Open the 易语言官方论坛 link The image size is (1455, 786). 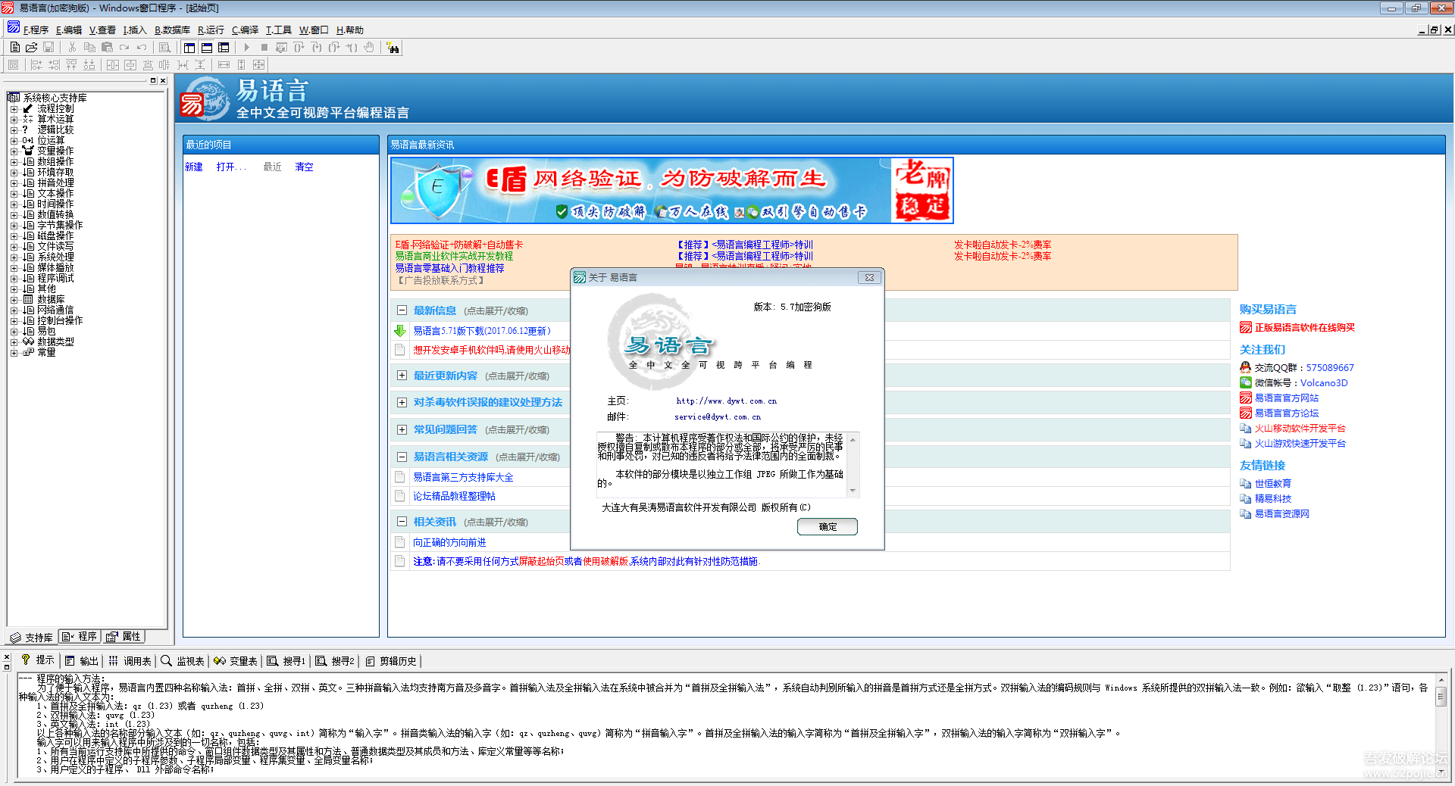1287,413
